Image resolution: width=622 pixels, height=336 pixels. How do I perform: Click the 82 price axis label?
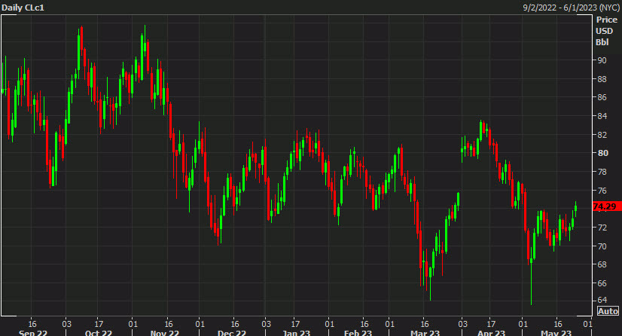602,135
